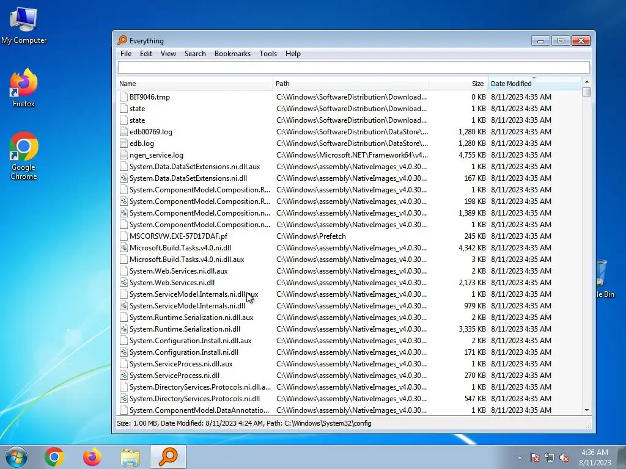Click size value 2,173 KB
This screenshot has height=469, width=626.
pyautogui.click(x=472, y=282)
